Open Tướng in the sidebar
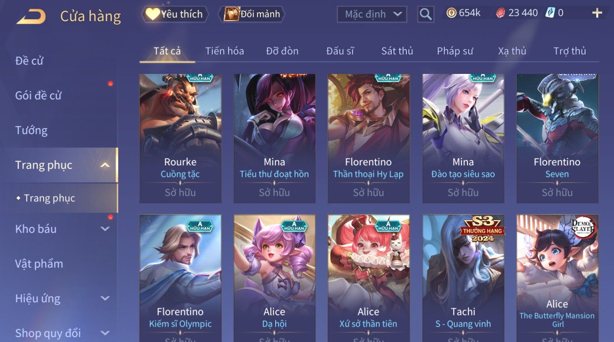614x342 pixels. (x=31, y=130)
